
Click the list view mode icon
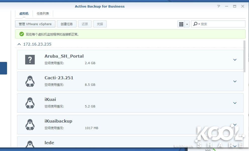[181, 24]
